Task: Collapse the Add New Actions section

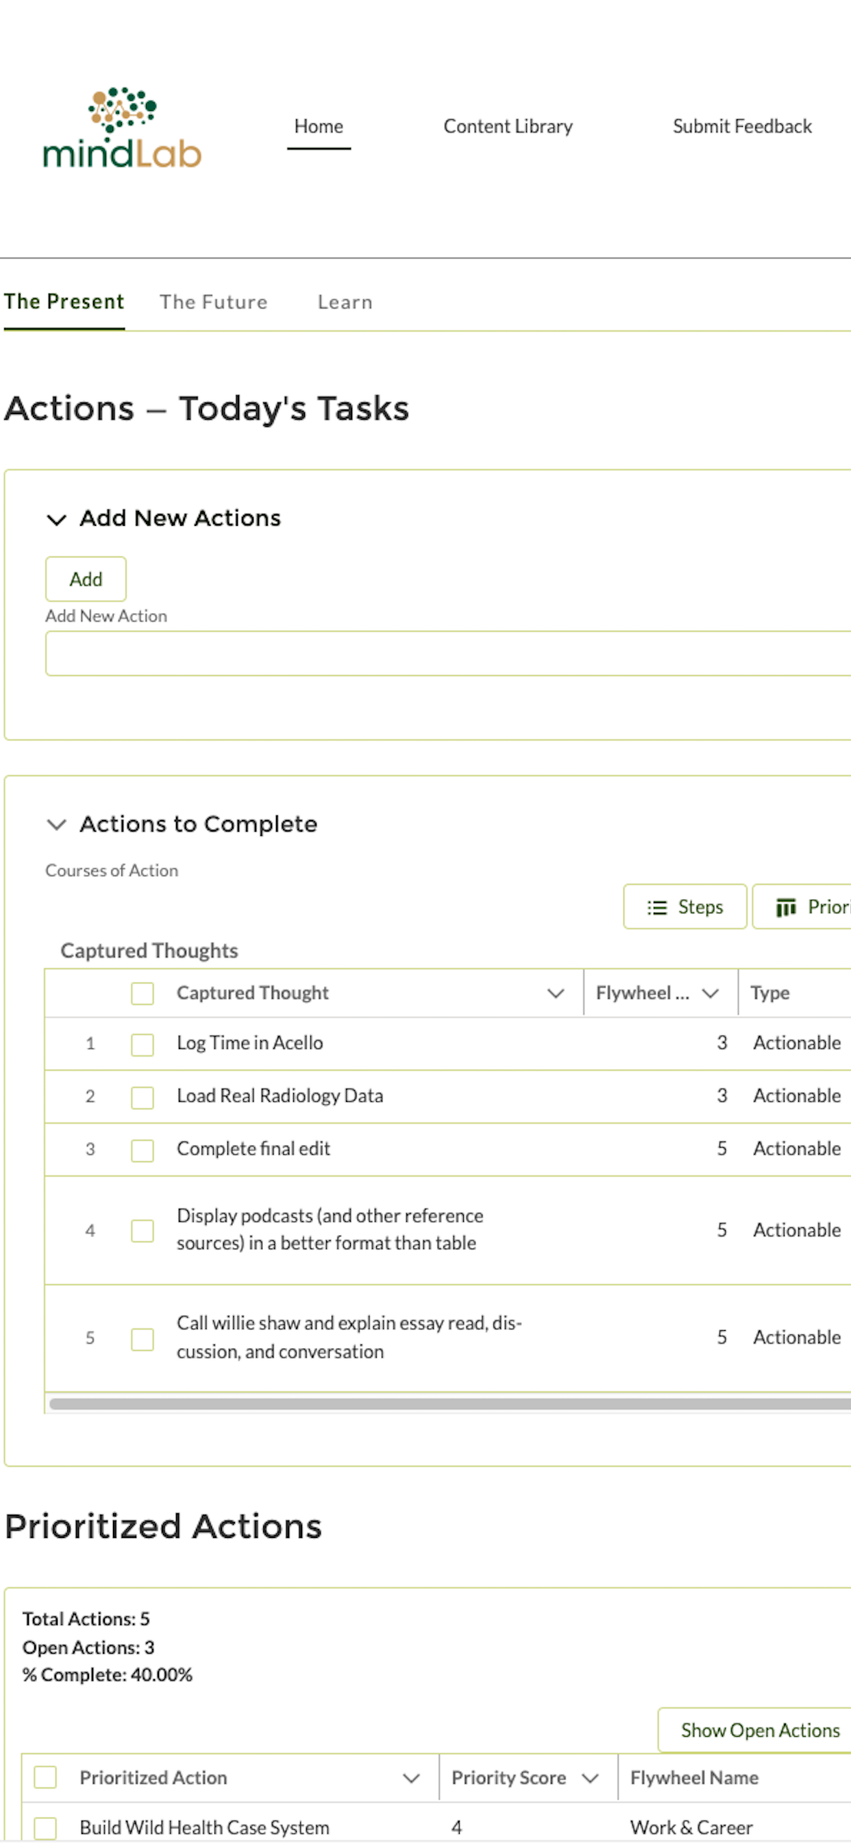Action: [56, 519]
